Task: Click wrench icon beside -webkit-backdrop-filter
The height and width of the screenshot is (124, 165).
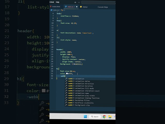Action: (66, 100)
